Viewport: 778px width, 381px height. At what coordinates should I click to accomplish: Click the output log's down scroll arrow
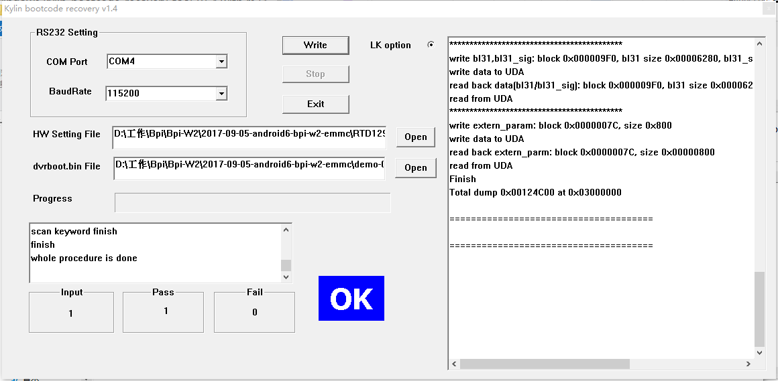[759, 353]
